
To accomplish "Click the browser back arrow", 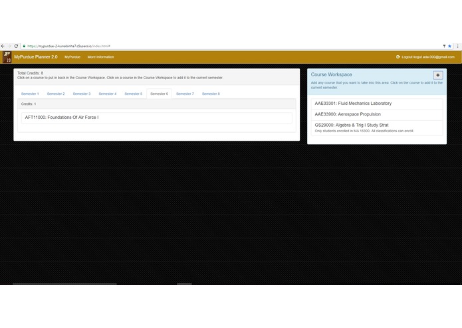I will pos(3,46).
